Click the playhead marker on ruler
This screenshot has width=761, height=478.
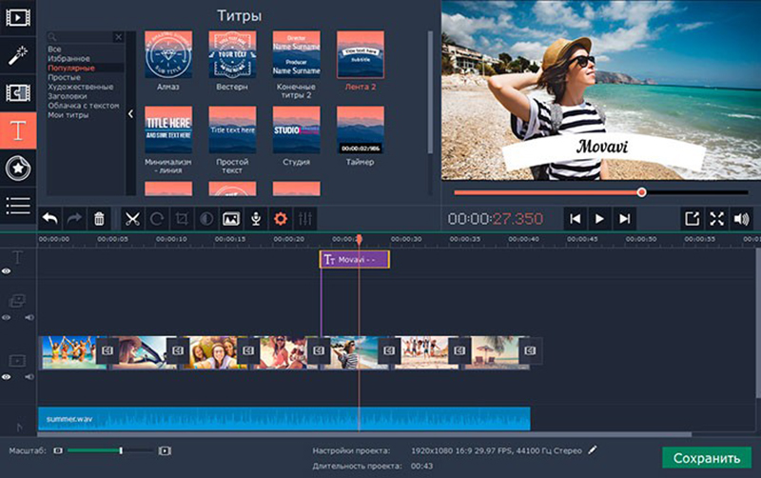coord(360,239)
